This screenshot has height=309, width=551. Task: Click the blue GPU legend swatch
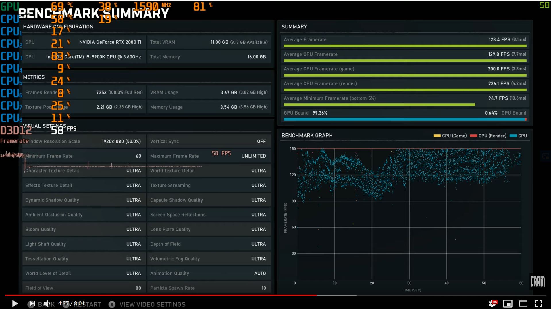point(513,136)
